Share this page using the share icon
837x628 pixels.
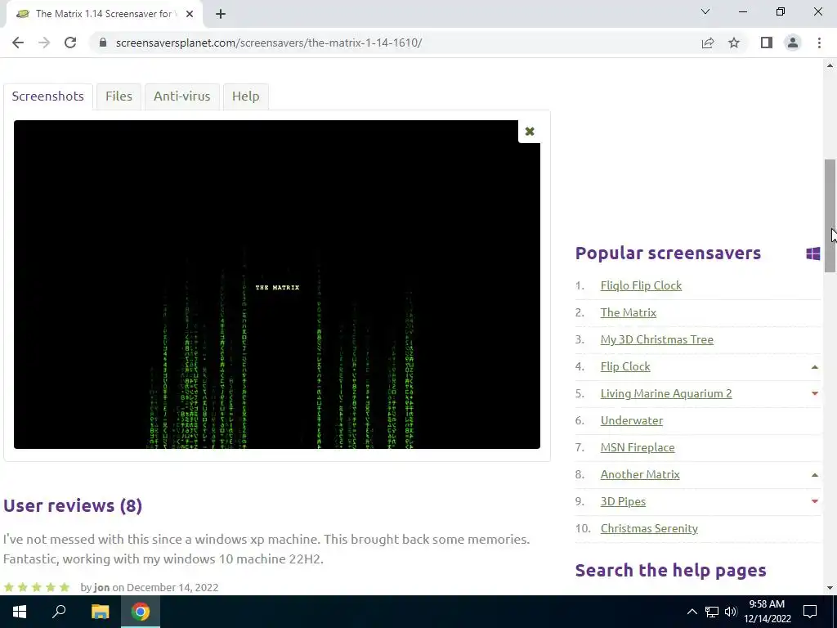(x=708, y=43)
